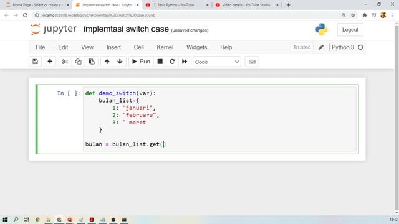Image resolution: width=399 pixels, height=224 pixels.
Task: Click inside the code cell editor
Action: 220,119
